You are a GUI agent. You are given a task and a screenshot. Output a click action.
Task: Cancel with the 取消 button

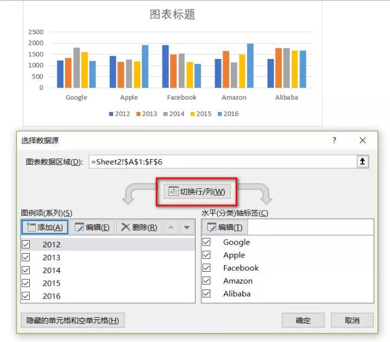(x=352, y=320)
